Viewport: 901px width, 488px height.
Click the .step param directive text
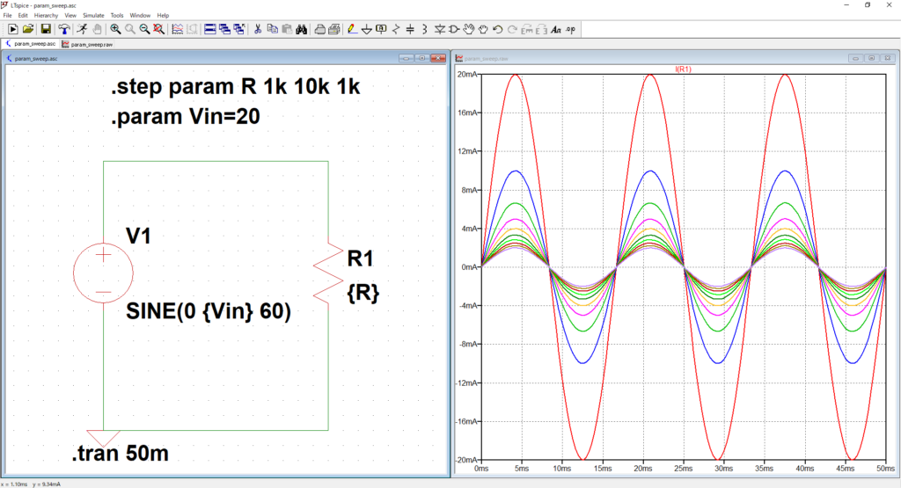coord(236,87)
